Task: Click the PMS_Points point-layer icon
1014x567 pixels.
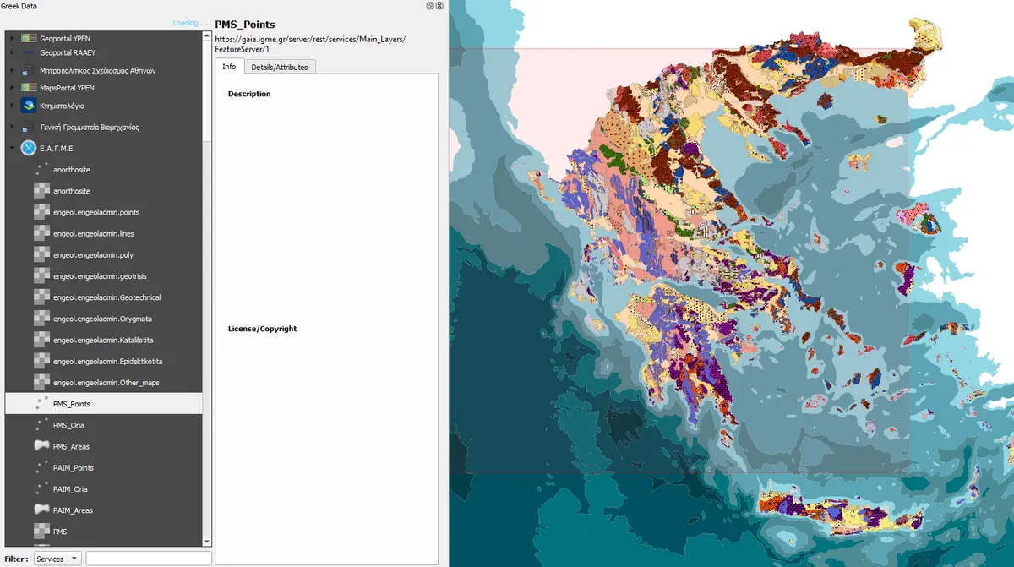Action: (41, 404)
